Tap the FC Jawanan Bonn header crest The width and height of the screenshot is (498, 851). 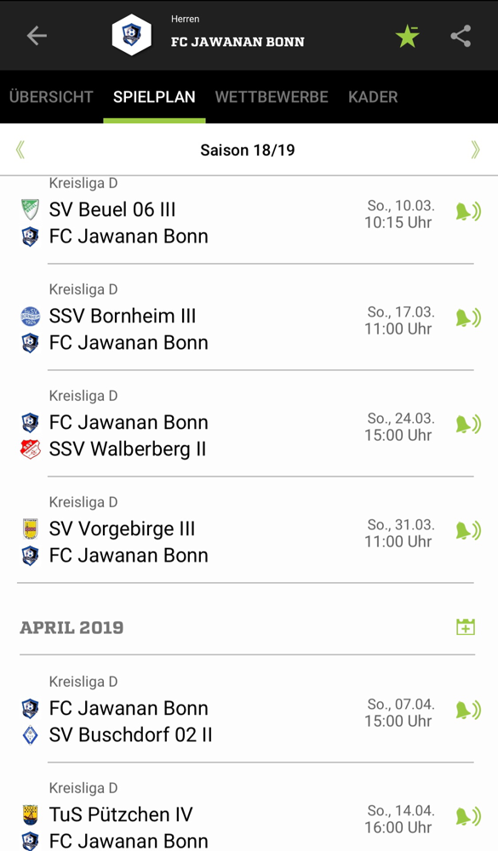131,35
